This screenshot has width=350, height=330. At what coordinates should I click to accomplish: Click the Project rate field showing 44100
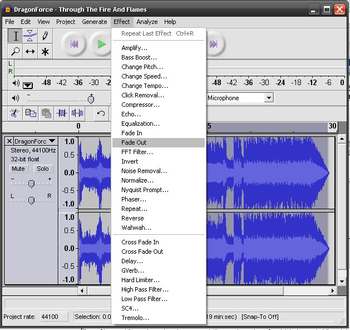(53, 317)
